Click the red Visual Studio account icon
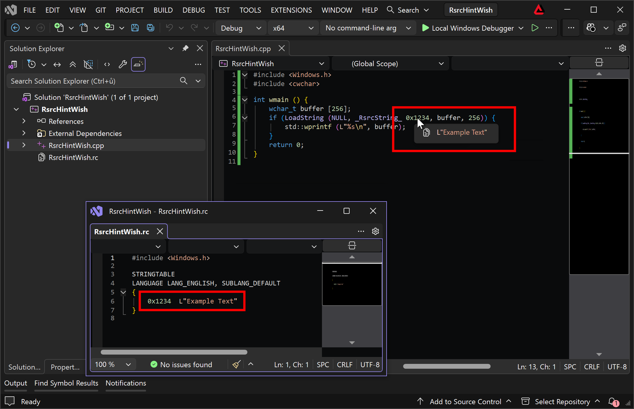This screenshot has width=634, height=409. [x=539, y=10]
